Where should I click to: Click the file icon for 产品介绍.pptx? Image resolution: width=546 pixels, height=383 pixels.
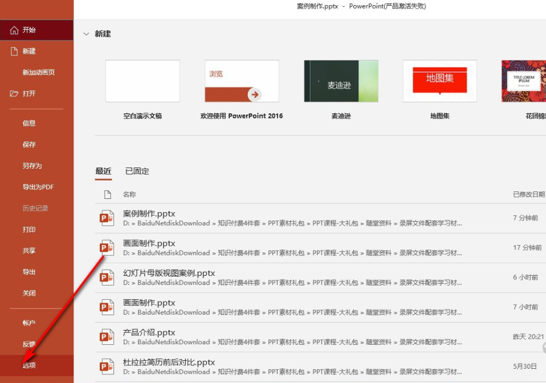tap(107, 337)
